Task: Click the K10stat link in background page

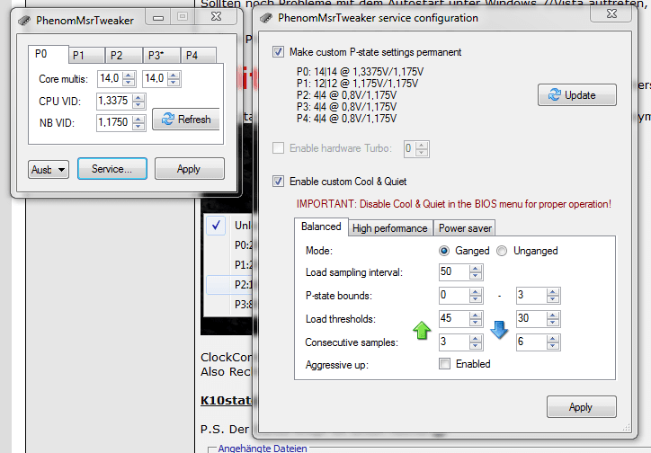Action: click(x=227, y=400)
